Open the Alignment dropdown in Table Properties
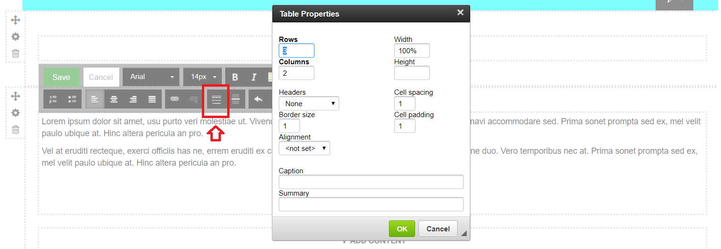This screenshot has height=249, width=721. (x=304, y=148)
